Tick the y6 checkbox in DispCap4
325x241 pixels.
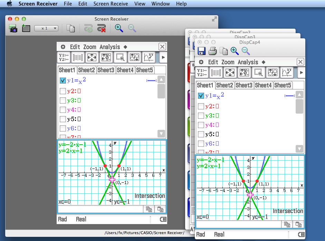201,144
